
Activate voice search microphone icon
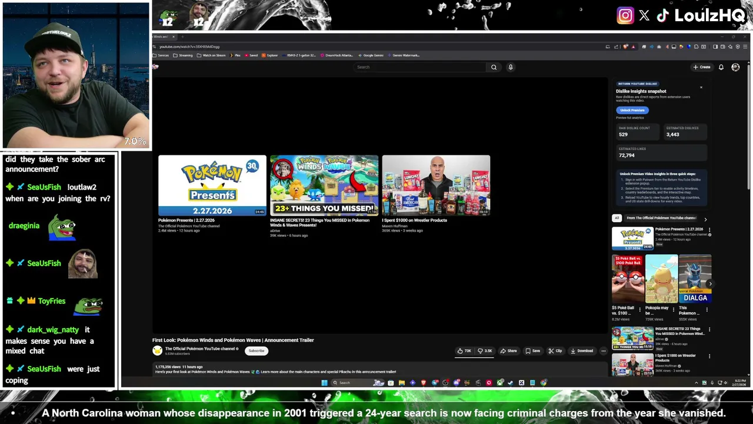pos(511,67)
